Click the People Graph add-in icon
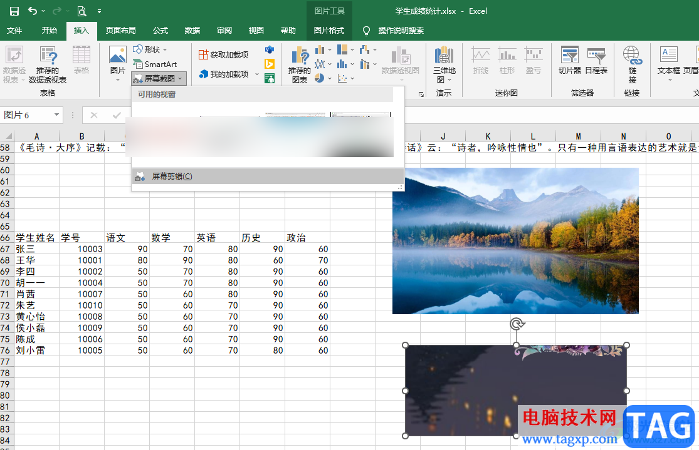This screenshot has height=450, width=699. (x=270, y=78)
